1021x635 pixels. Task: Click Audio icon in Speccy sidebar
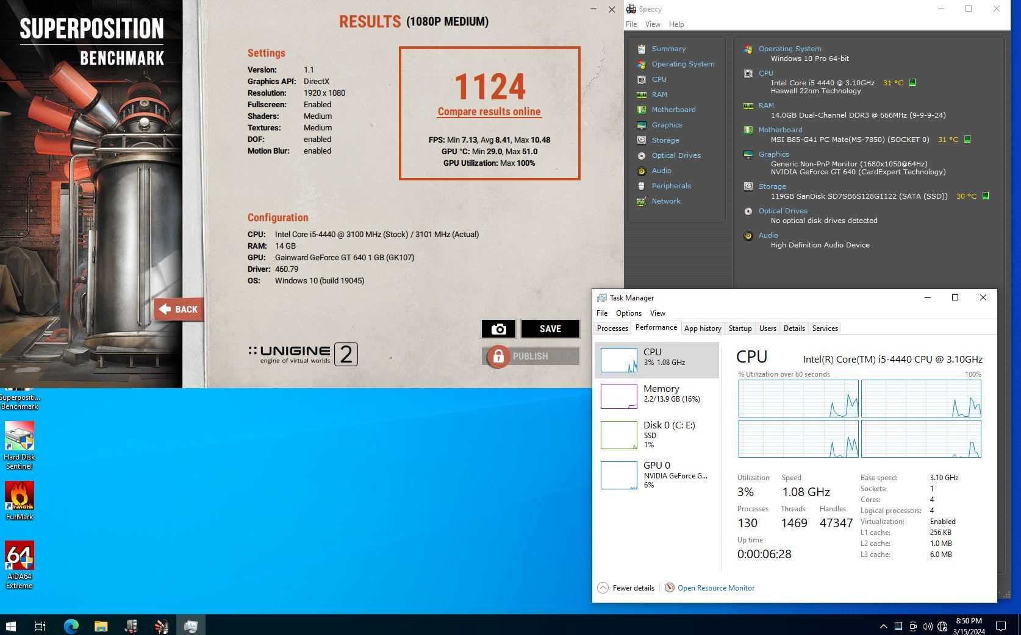click(641, 171)
